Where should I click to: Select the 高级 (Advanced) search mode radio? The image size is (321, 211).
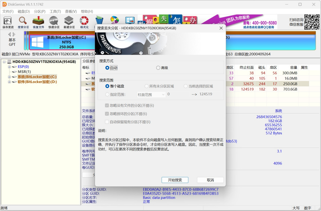coord(158,68)
